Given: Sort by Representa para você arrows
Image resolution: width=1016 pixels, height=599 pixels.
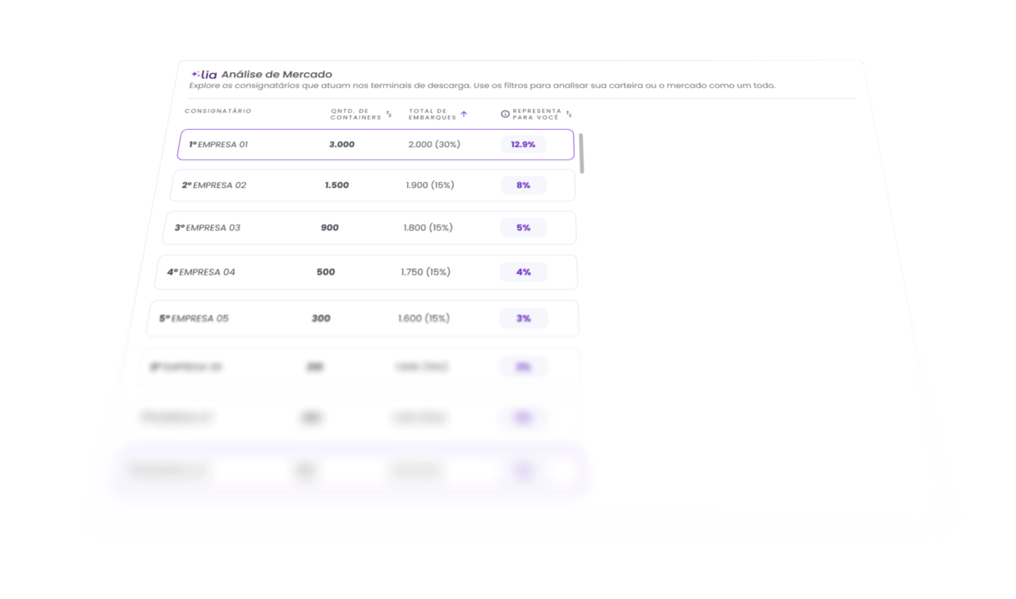Looking at the screenshot, I should (569, 114).
